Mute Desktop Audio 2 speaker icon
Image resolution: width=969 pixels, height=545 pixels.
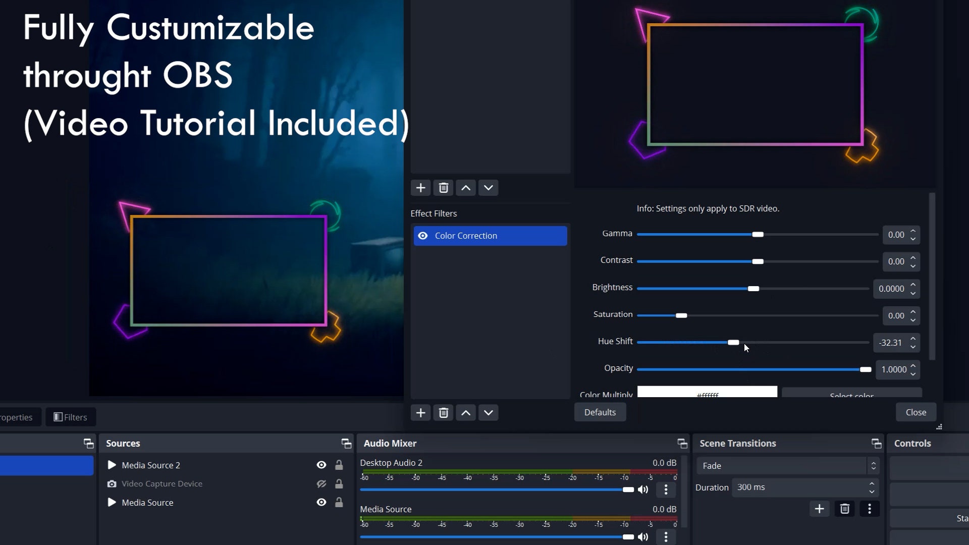[643, 489]
